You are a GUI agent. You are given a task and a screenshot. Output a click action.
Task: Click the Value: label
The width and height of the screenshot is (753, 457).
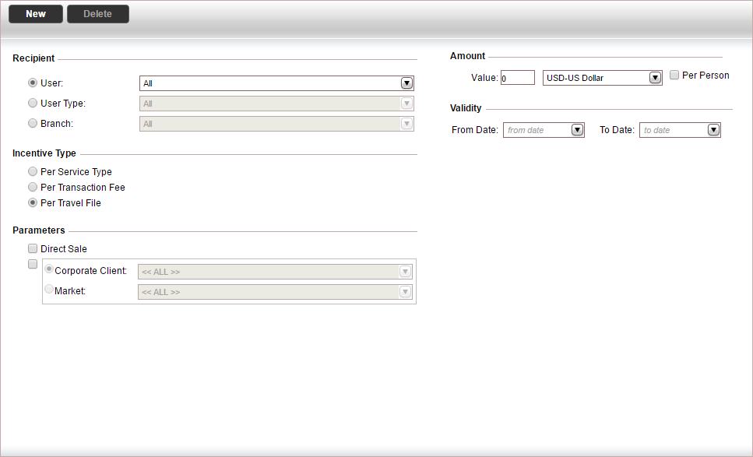[484, 78]
